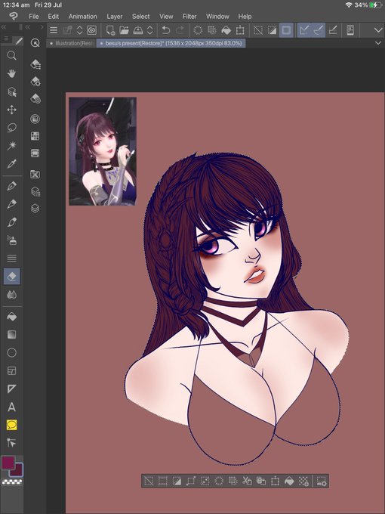Screen dimensions: 385x514
Task: Select the Frame border tool
Action: [x=11, y=370]
